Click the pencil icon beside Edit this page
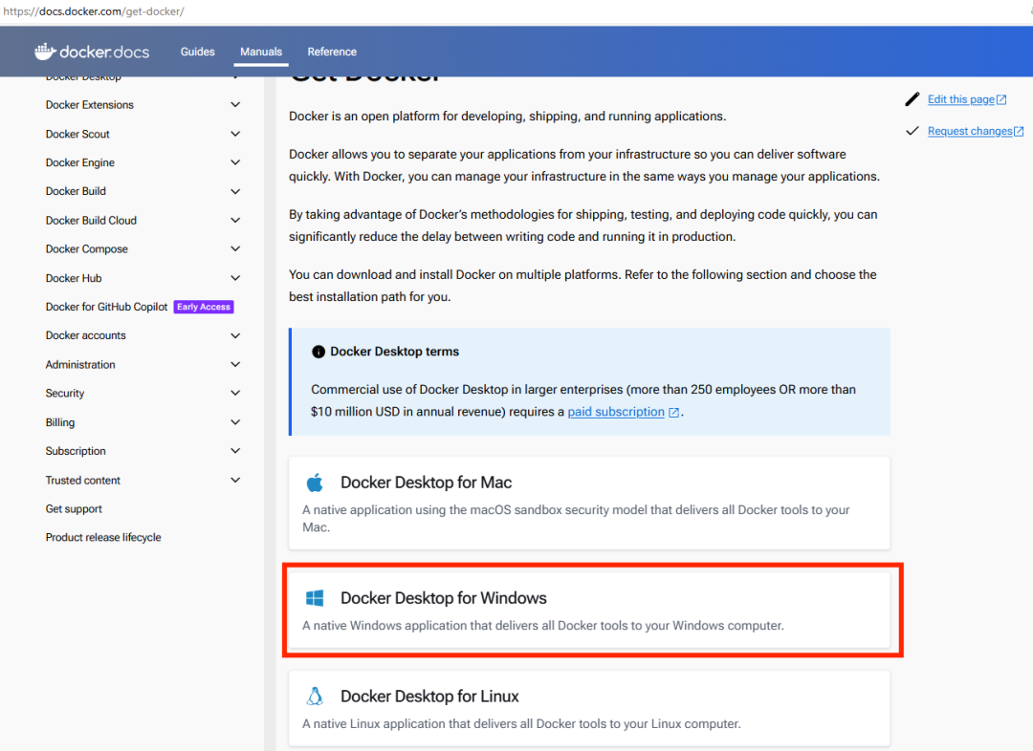Viewport: 1033px width, 751px height. click(912, 99)
